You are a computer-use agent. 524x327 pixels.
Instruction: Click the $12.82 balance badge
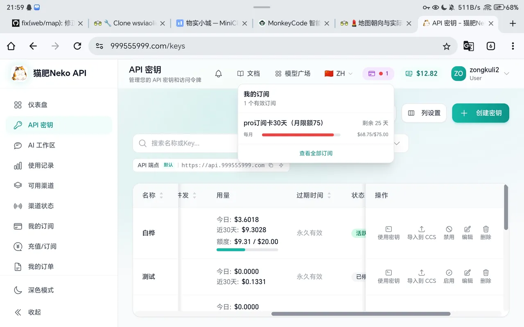click(421, 74)
